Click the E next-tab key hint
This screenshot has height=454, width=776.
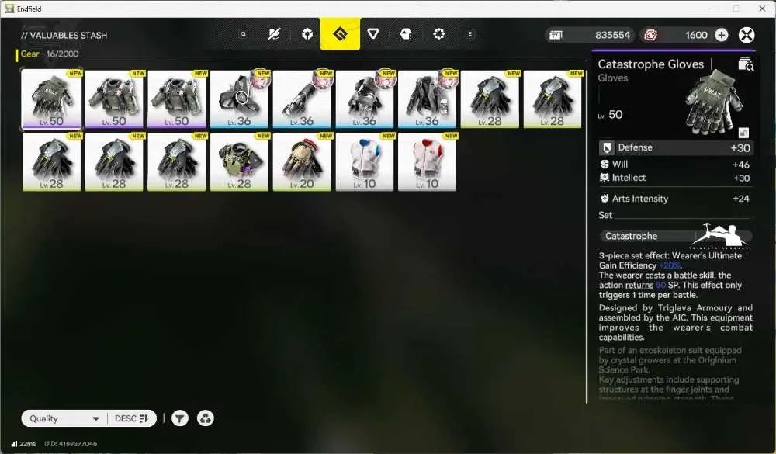[x=470, y=34]
